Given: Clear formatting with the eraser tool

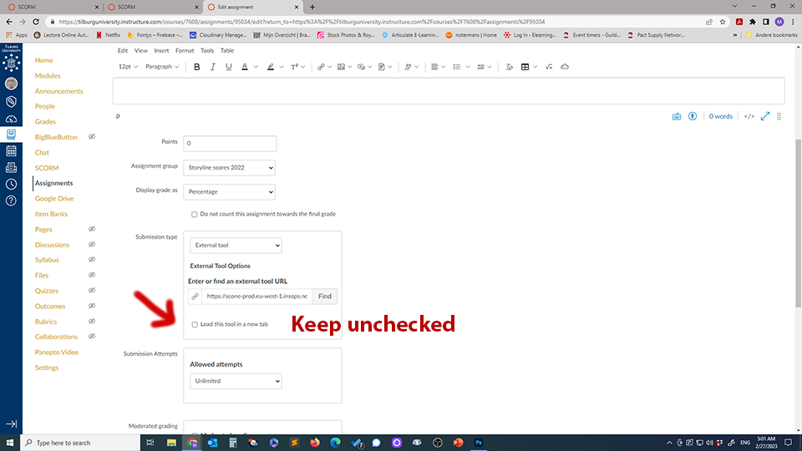Looking at the screenshot, I should [x=510, y=67].
